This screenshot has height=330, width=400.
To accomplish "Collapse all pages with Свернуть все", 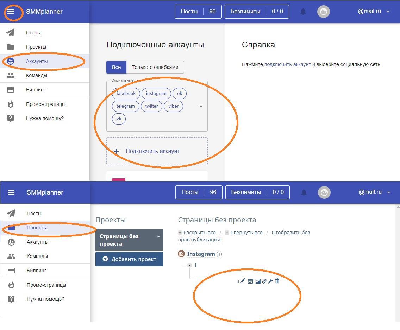I will 246,233.
